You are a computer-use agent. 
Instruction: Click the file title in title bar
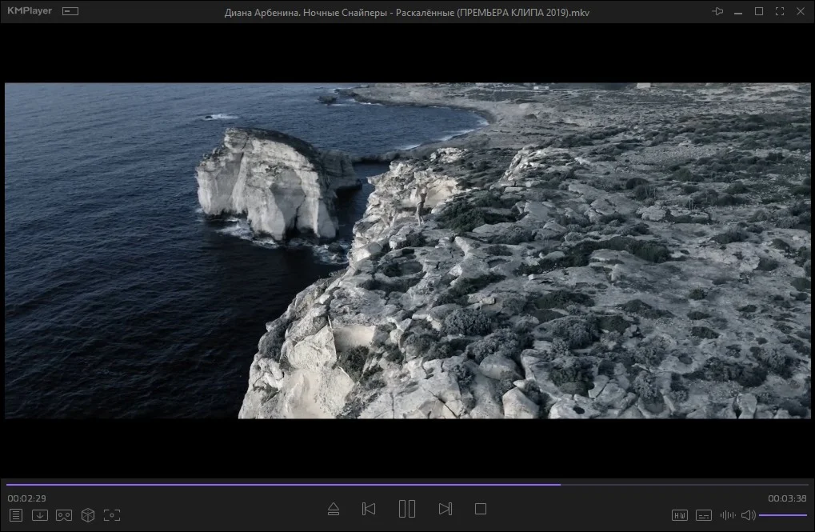(x=407, y=13)
